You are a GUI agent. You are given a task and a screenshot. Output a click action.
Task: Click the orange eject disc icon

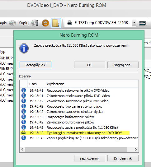click(45, 23)
